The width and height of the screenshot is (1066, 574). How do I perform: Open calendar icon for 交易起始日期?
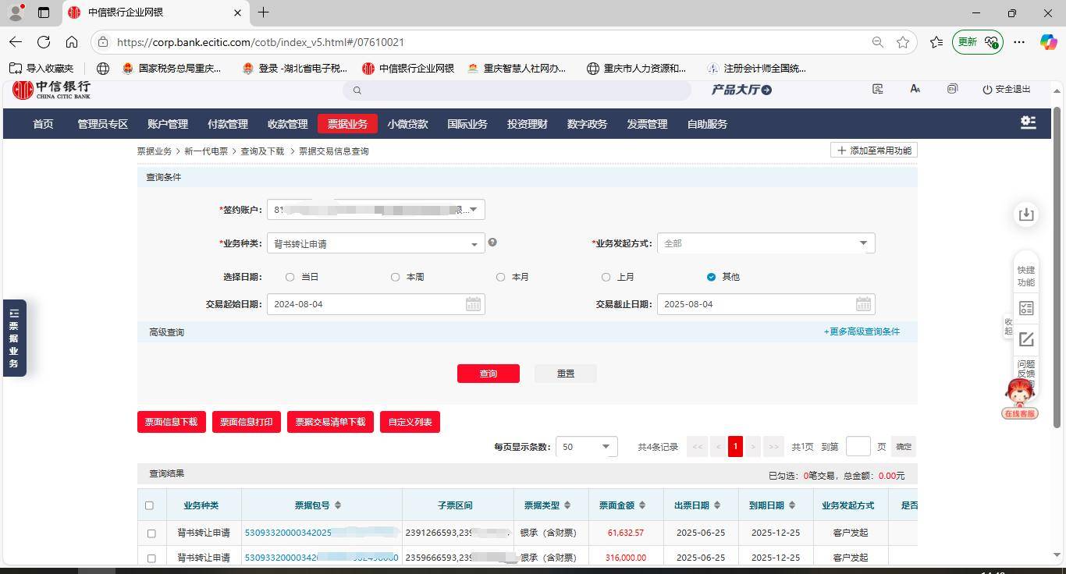(x=473, y=304)
